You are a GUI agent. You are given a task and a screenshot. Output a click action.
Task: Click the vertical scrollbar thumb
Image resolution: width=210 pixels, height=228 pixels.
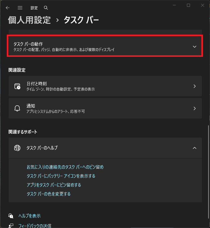pyautogui.click(x=208, y=172)
